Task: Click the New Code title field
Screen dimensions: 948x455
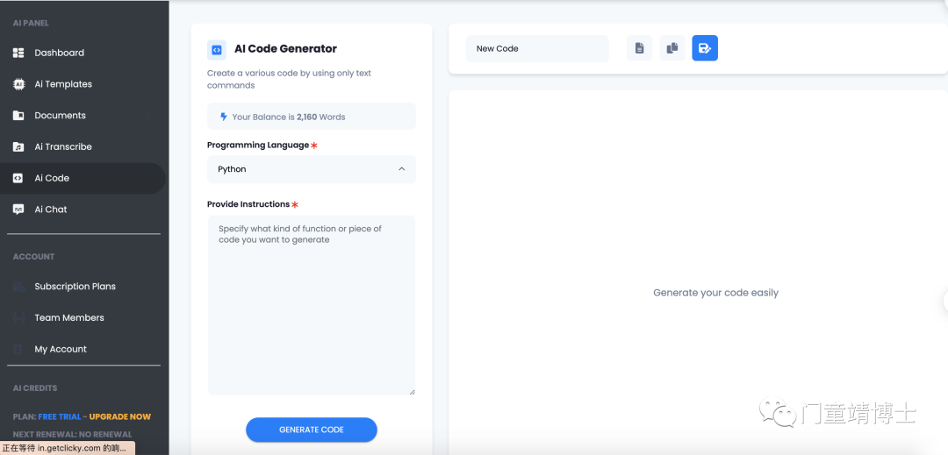Action: click(x=537, y=48)
